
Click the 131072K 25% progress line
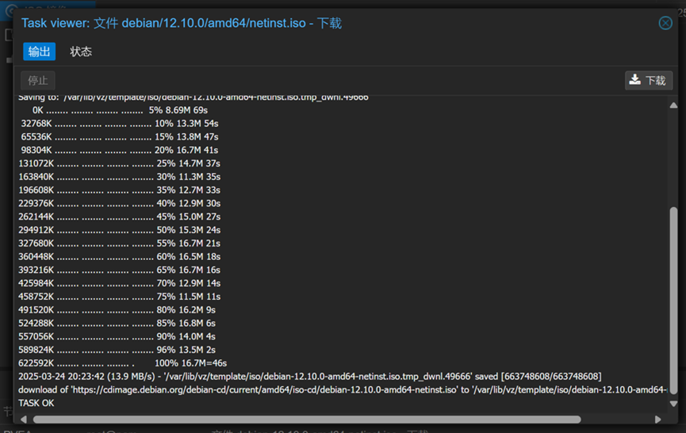tap(120, 163)
